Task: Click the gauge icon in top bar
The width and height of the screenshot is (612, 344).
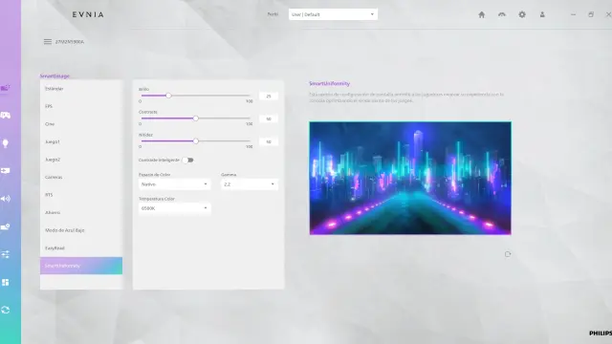Action: point(502,14)
